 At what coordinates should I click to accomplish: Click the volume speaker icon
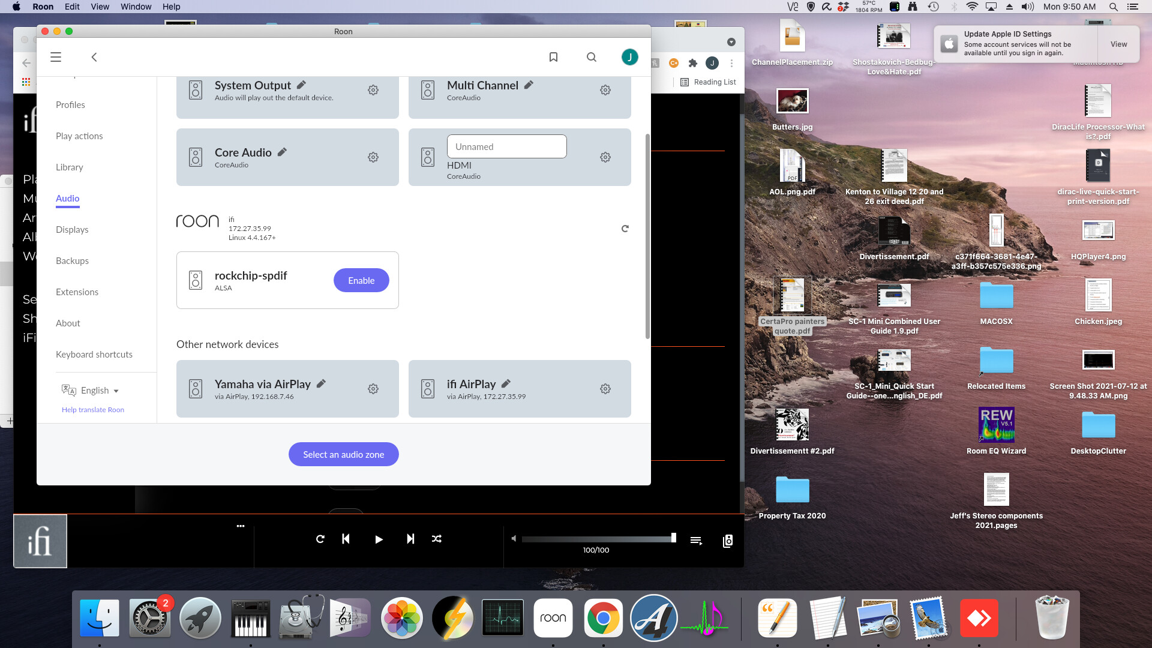point(514,539)
